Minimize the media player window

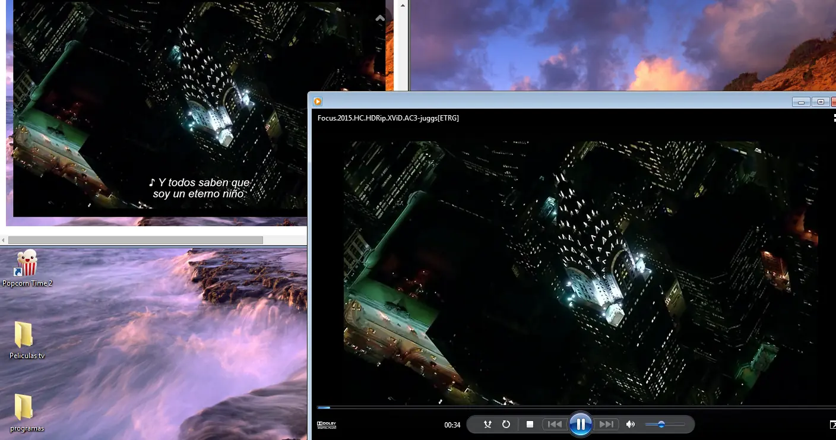(801, 102)
